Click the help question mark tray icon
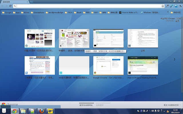Viewport: 183px width, 114px height. click(141, 111)
